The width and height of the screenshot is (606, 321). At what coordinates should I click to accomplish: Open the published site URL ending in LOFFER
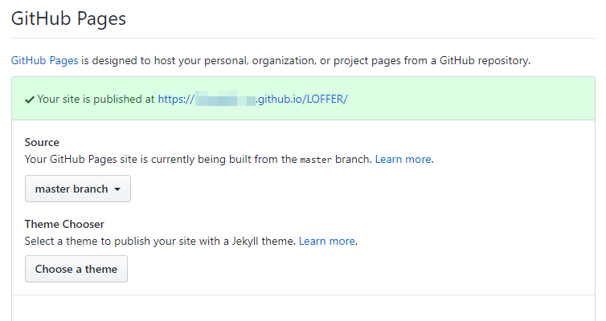point(252,100)
